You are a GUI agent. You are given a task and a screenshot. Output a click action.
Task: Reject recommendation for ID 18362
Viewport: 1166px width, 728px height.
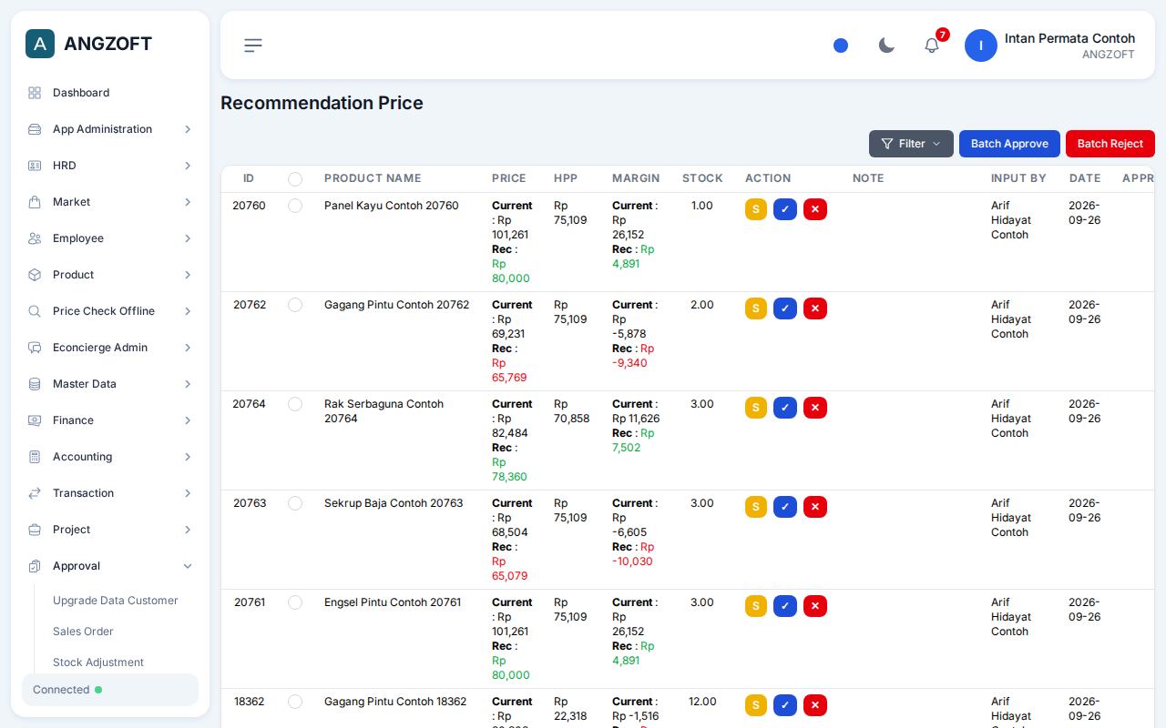[815, 705]
